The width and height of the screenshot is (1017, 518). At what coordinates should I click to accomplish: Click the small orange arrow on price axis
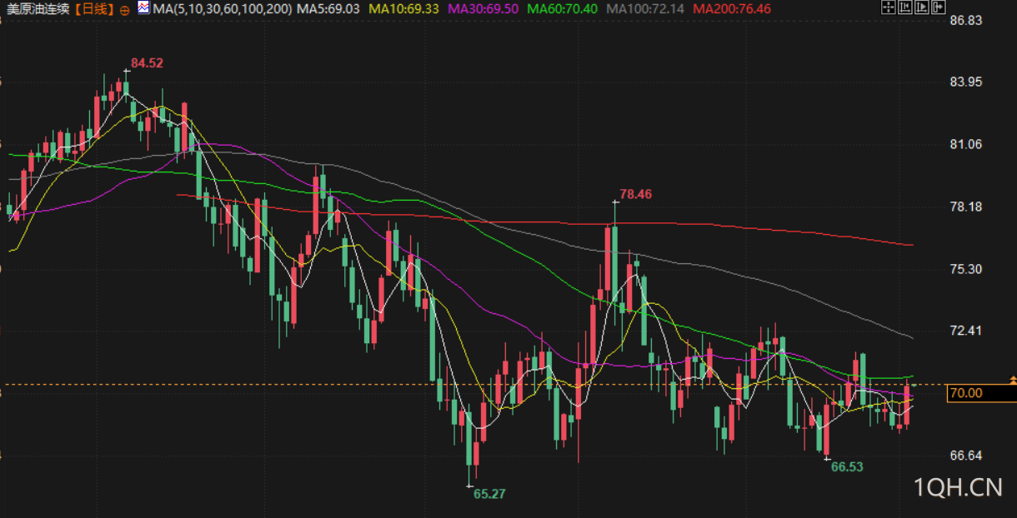coord(1012,380)
